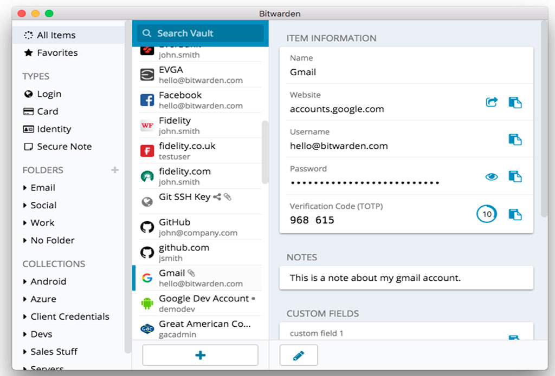Click the Login globe icon in Types

coord(28,94)
